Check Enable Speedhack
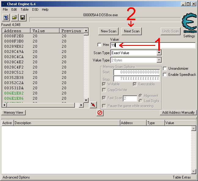198x181 pixels. pos(165,75)
